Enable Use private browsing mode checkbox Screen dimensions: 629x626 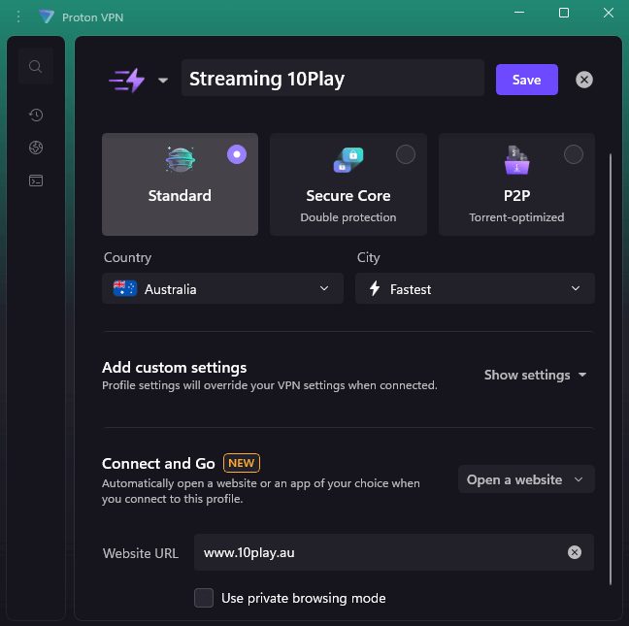(204, 598)
